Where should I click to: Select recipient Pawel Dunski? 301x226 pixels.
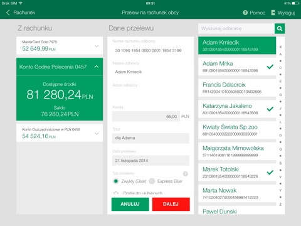coord(237,210)
